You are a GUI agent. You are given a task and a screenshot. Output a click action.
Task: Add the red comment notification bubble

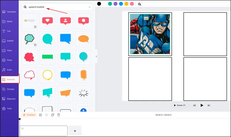tap(83, 21)
